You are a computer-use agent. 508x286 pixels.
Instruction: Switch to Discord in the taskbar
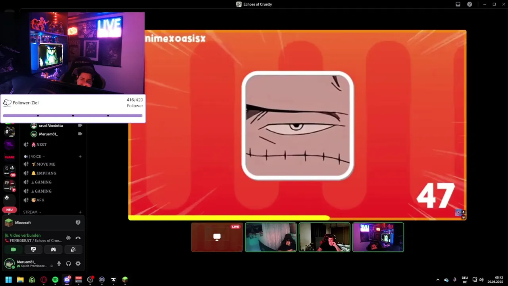click(67, 280)
